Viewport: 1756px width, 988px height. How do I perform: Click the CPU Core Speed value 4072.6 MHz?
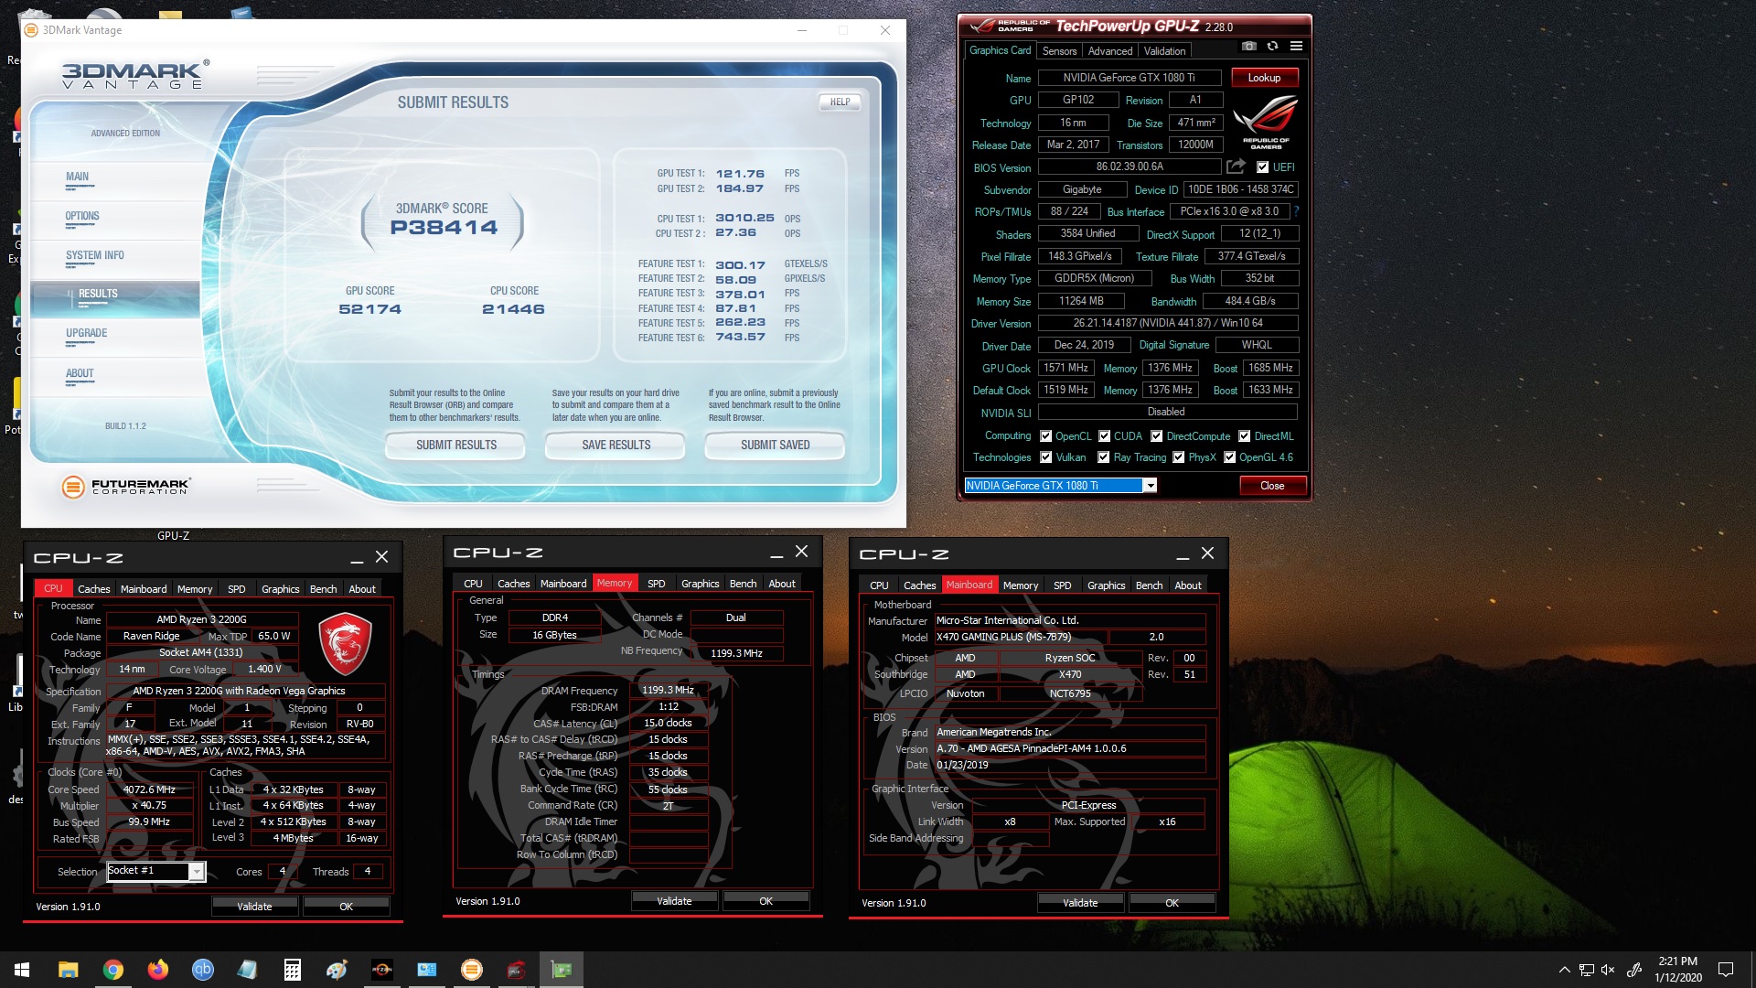(x=150, y=789)
